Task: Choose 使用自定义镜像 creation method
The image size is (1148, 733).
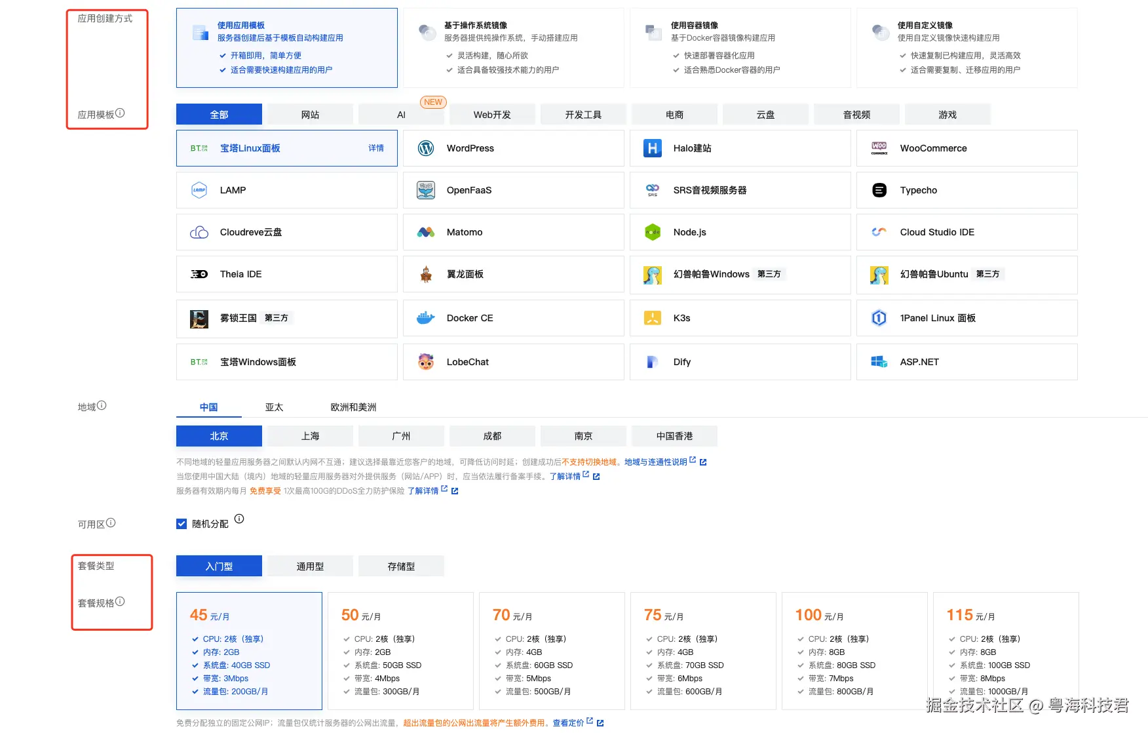Action: pyautogui.click(x=967, y=48)
